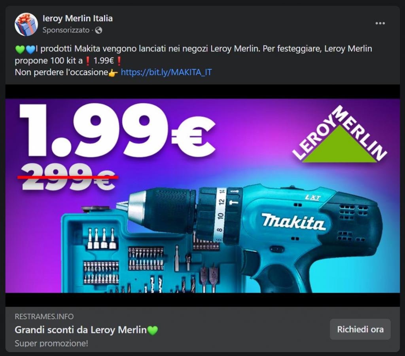This screenshot has height=356, width=405.
Task: Click the crossed-out 299€ price
Action: (x=68, y=177)
